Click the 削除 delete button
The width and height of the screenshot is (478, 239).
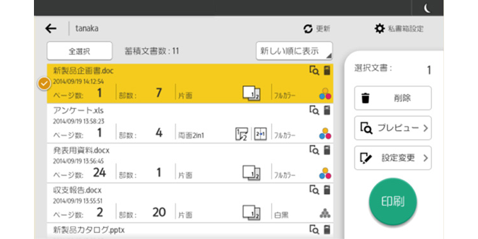tap(393, 98)
